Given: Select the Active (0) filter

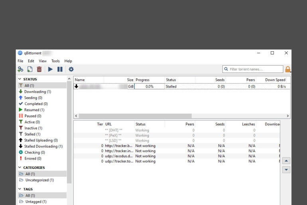Looking at the screenshot, I should click(x=42, y=122).
